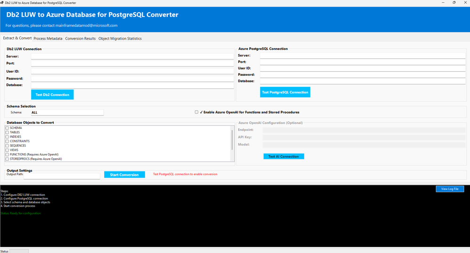Click the '1. Configure DB2 LUW connection' step

pos(23,195)
